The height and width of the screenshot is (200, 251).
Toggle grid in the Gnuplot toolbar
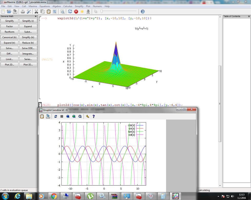click(62, 116)
